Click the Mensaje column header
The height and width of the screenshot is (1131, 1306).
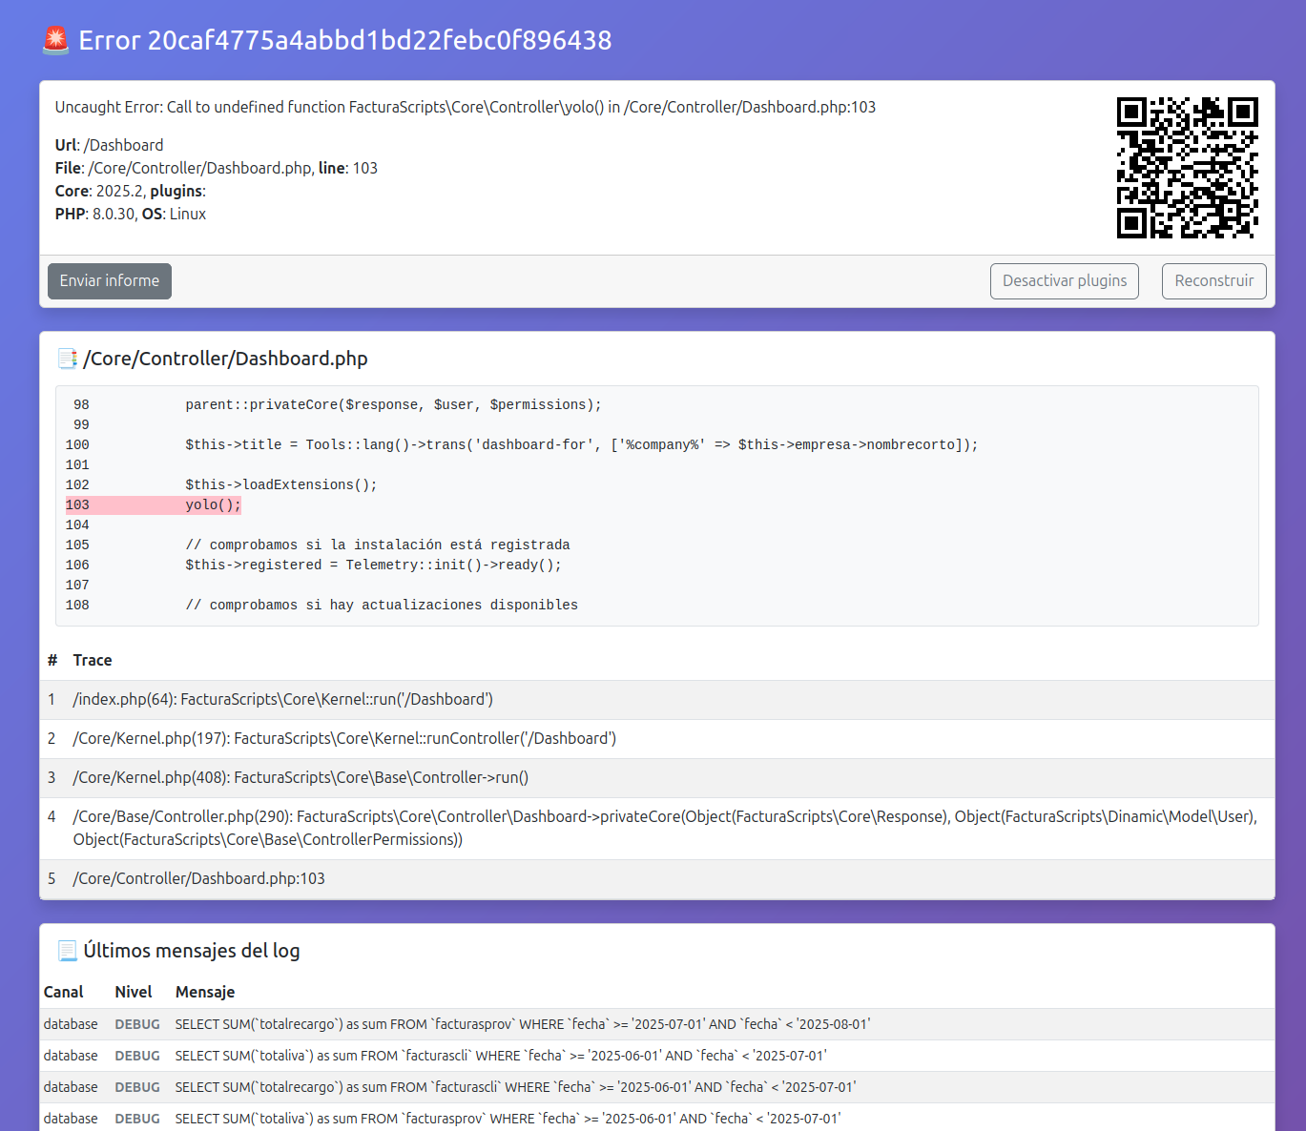tap(204, 993)
